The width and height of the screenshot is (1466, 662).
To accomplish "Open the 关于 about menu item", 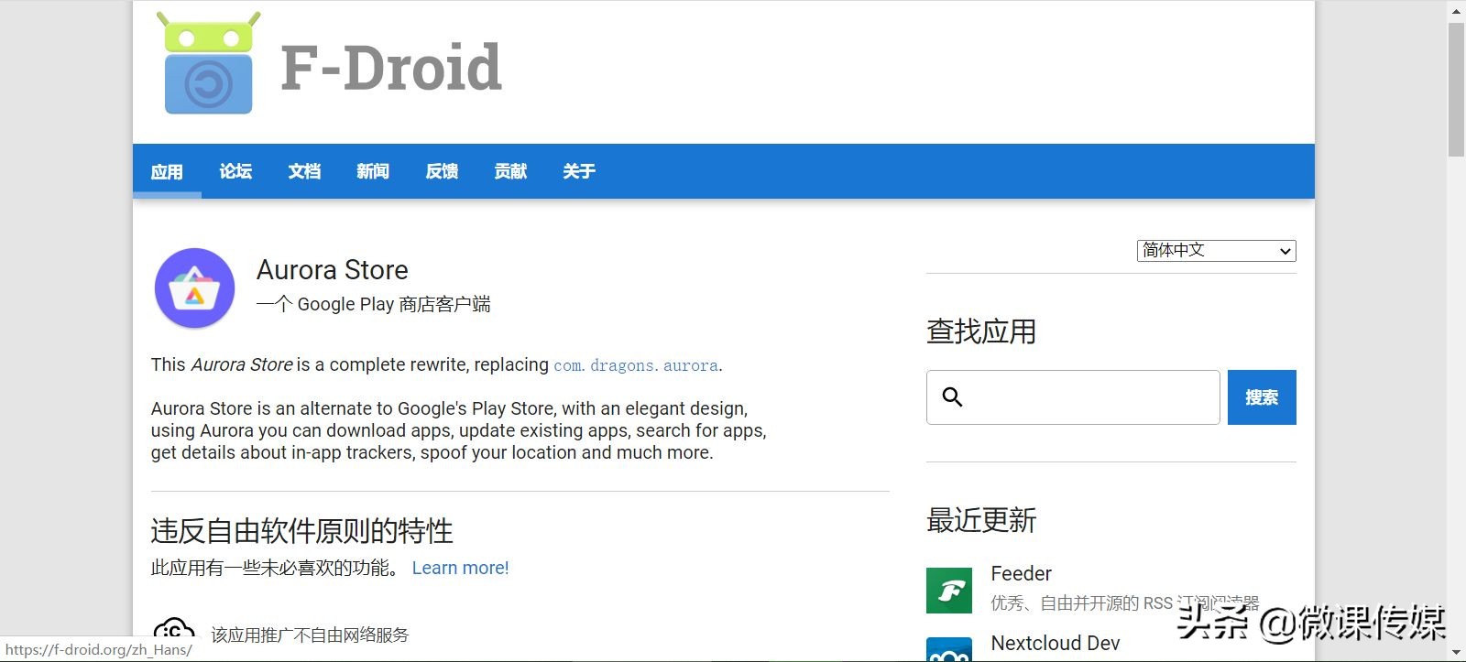I will point(579,171).
